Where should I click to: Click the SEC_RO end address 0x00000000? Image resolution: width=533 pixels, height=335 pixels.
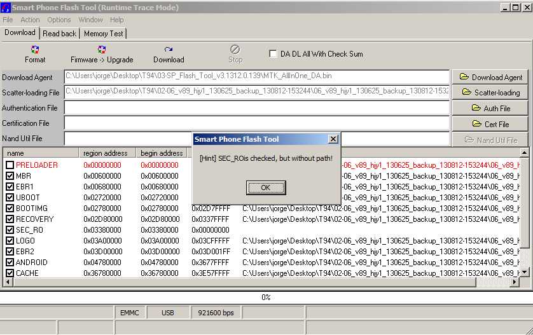pos(210,230)
